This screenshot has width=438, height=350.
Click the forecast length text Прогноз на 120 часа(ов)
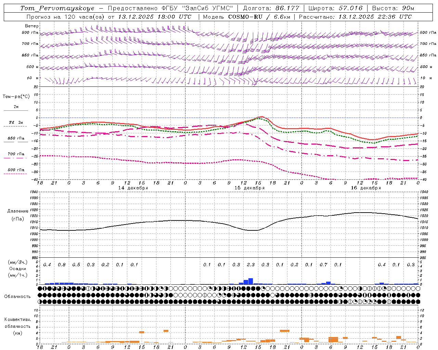66,17
